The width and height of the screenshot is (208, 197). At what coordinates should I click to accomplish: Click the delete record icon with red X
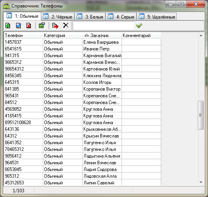pyautogui.click(x=29, y=25)
